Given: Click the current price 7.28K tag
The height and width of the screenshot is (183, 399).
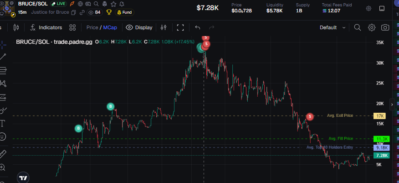Looking at the screenshot, I should pyautogui.click(x=381, y=156).
